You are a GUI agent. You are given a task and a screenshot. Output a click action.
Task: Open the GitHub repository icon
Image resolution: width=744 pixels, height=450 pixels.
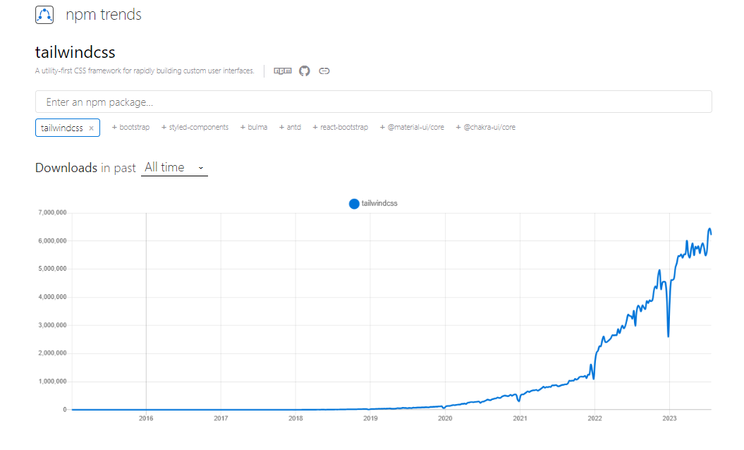click(x=304, y=71)
